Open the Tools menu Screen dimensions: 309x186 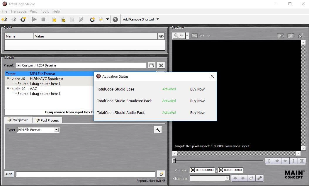45,11
